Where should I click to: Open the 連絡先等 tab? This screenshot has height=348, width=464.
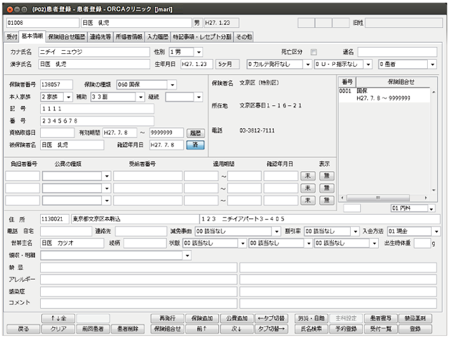pyautogui.click(x=100, y=37)
